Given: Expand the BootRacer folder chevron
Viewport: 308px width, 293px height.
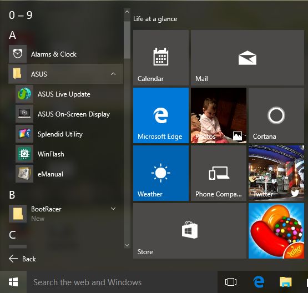Looking at the screenshot, I should [x=113, y=209].
